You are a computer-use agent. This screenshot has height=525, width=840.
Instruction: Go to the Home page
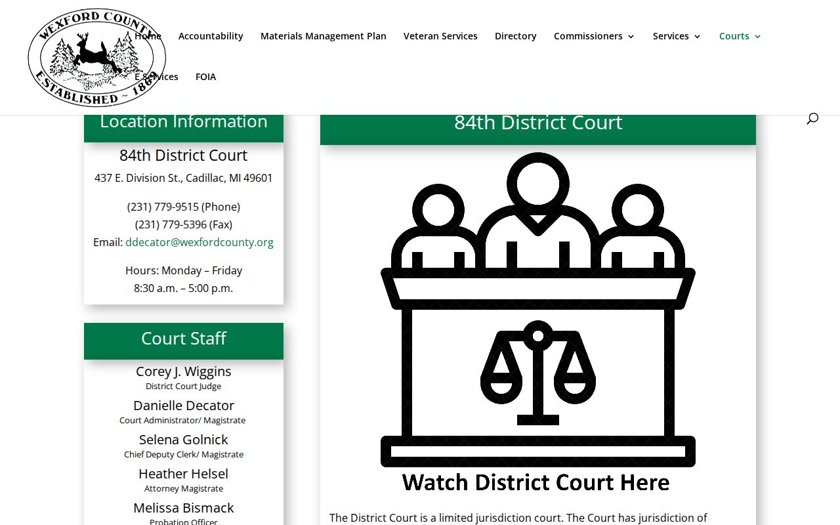(148, 36)
